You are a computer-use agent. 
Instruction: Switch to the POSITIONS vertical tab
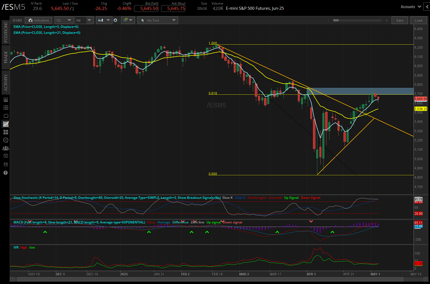point(6,32)
